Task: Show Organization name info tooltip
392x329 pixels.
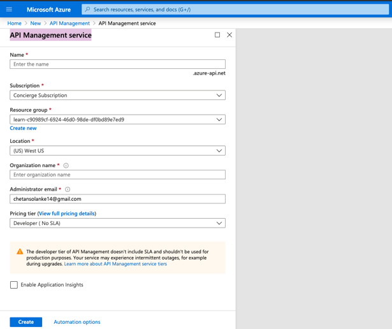Action: coord(66,166)
